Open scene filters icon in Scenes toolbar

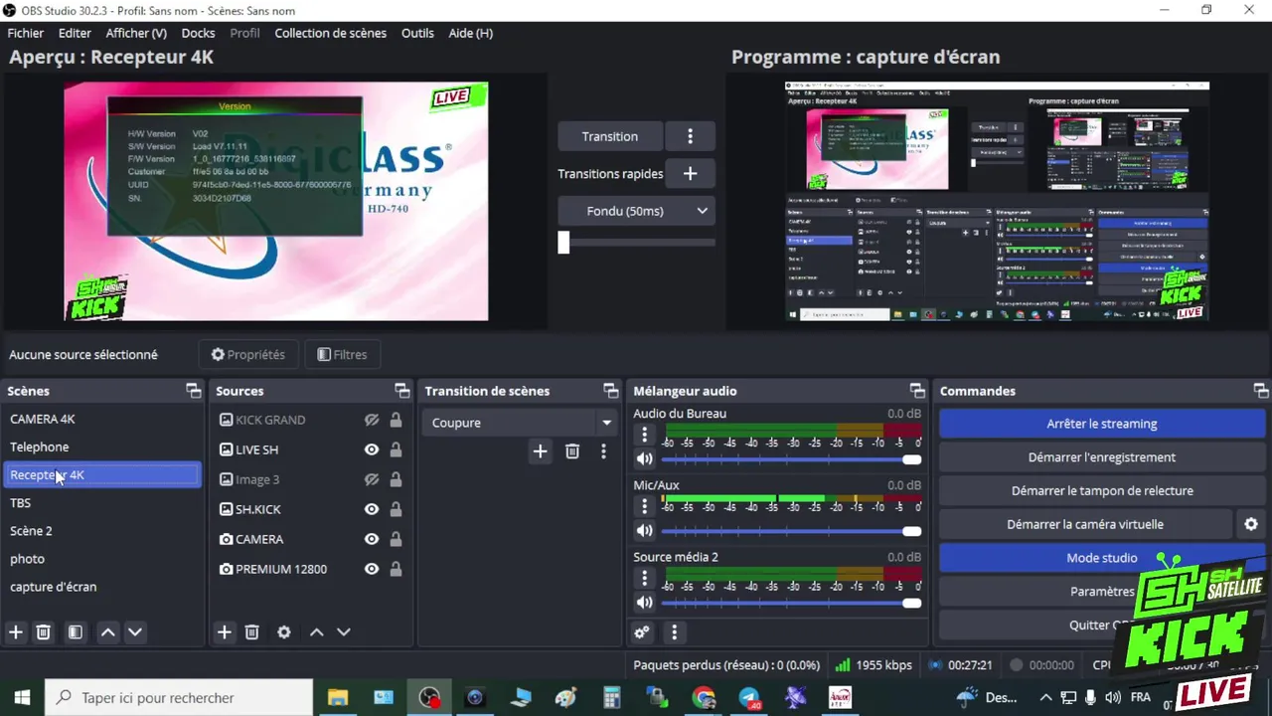76,632
